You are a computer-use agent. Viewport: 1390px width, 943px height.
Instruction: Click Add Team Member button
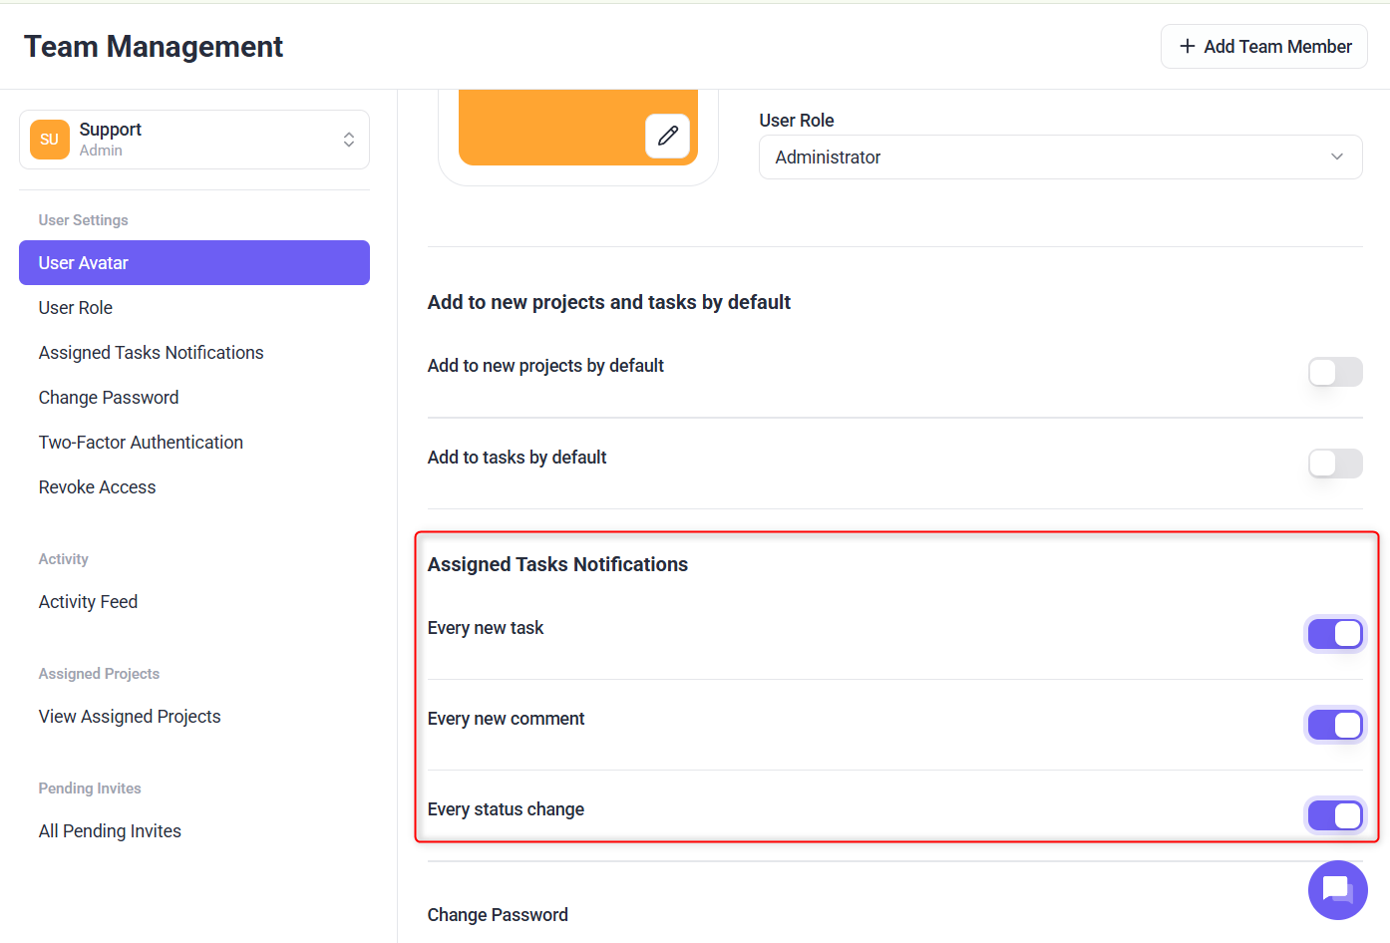pyautogui.click(x=1263, y=47)
